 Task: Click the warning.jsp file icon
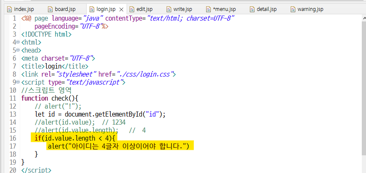[x=293, y=9]
